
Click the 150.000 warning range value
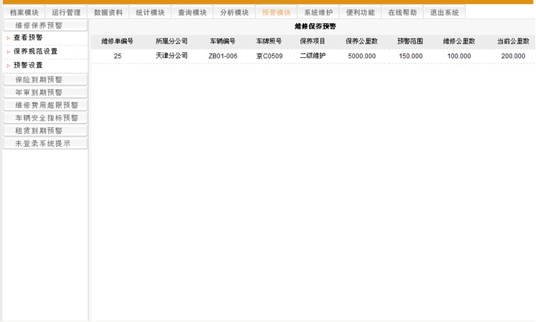point(410,56)
